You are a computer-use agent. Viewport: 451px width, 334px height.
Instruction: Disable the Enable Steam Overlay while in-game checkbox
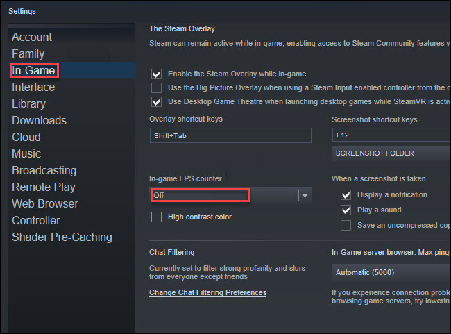(x=157, y=74)
